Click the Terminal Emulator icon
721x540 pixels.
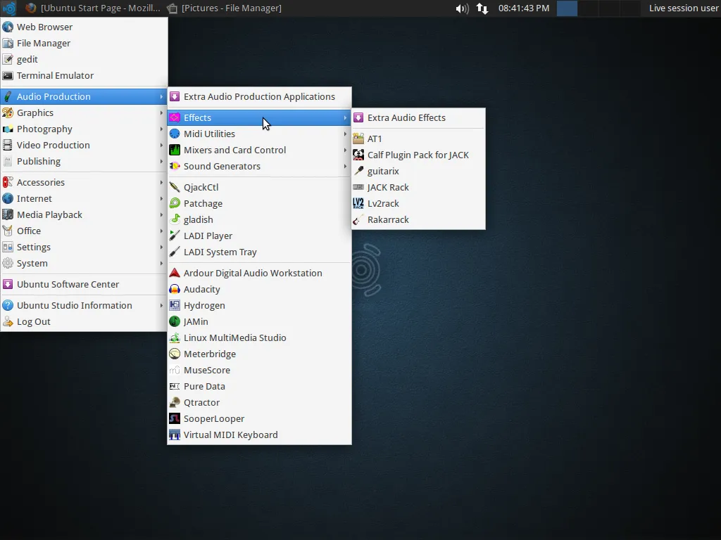click(x=8, y=75)
